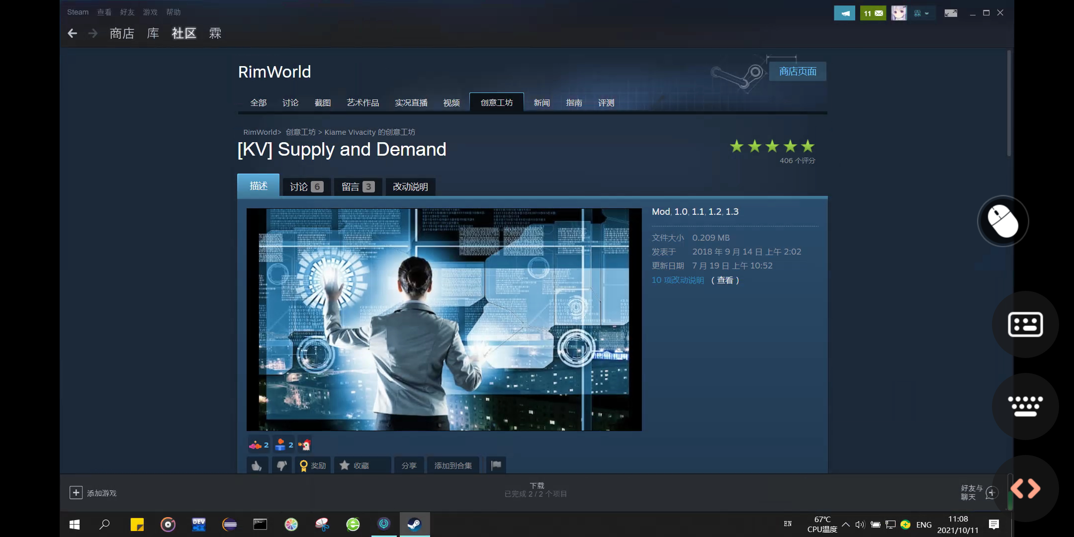This screenshot has width=1074, height=537.
Task: Toggle the 收藏 favorite star button
Action: (362, 465)
